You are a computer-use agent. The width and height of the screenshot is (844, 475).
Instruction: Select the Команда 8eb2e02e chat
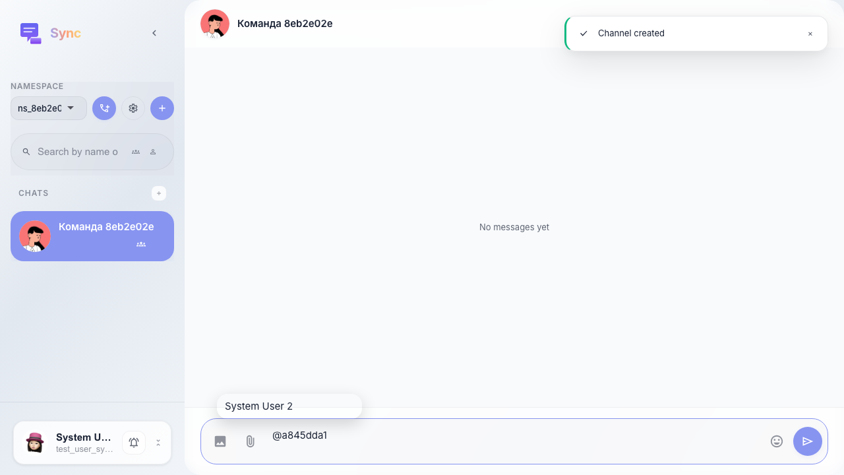92,236
